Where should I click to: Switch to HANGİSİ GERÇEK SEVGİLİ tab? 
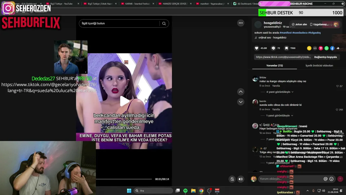[x=175, y=4]
